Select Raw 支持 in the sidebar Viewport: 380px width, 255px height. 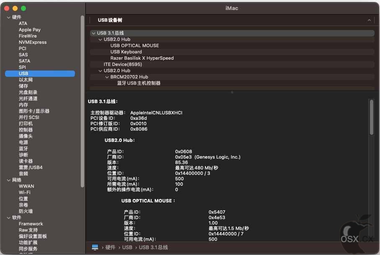(28, 230)
